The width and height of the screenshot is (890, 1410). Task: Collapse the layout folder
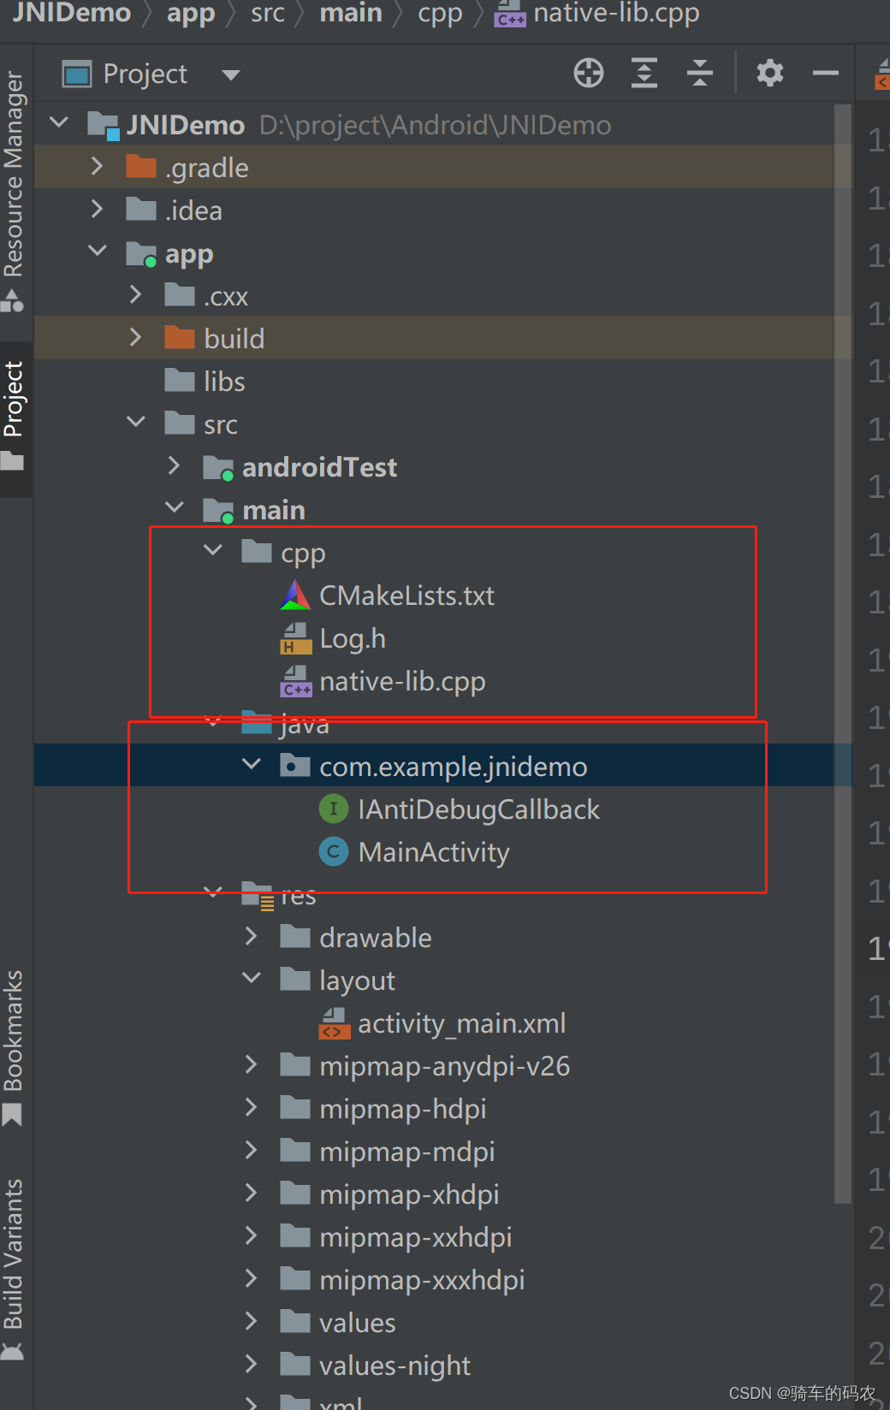[x=252, y=979]
